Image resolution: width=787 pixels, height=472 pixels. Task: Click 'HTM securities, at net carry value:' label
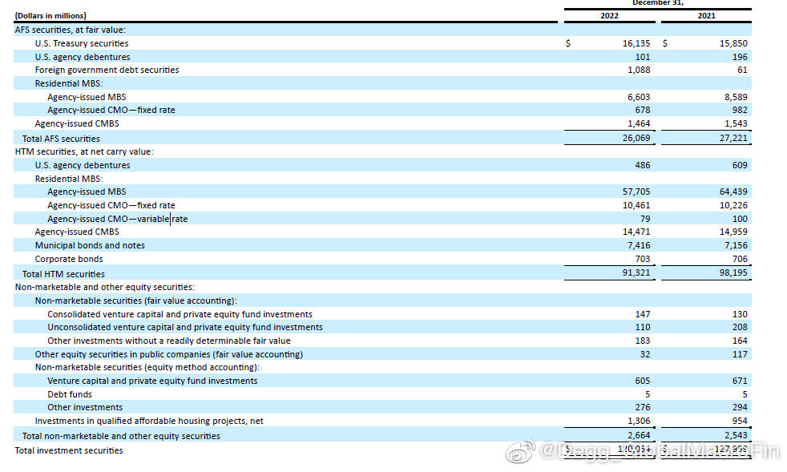[x=84, y=151]
